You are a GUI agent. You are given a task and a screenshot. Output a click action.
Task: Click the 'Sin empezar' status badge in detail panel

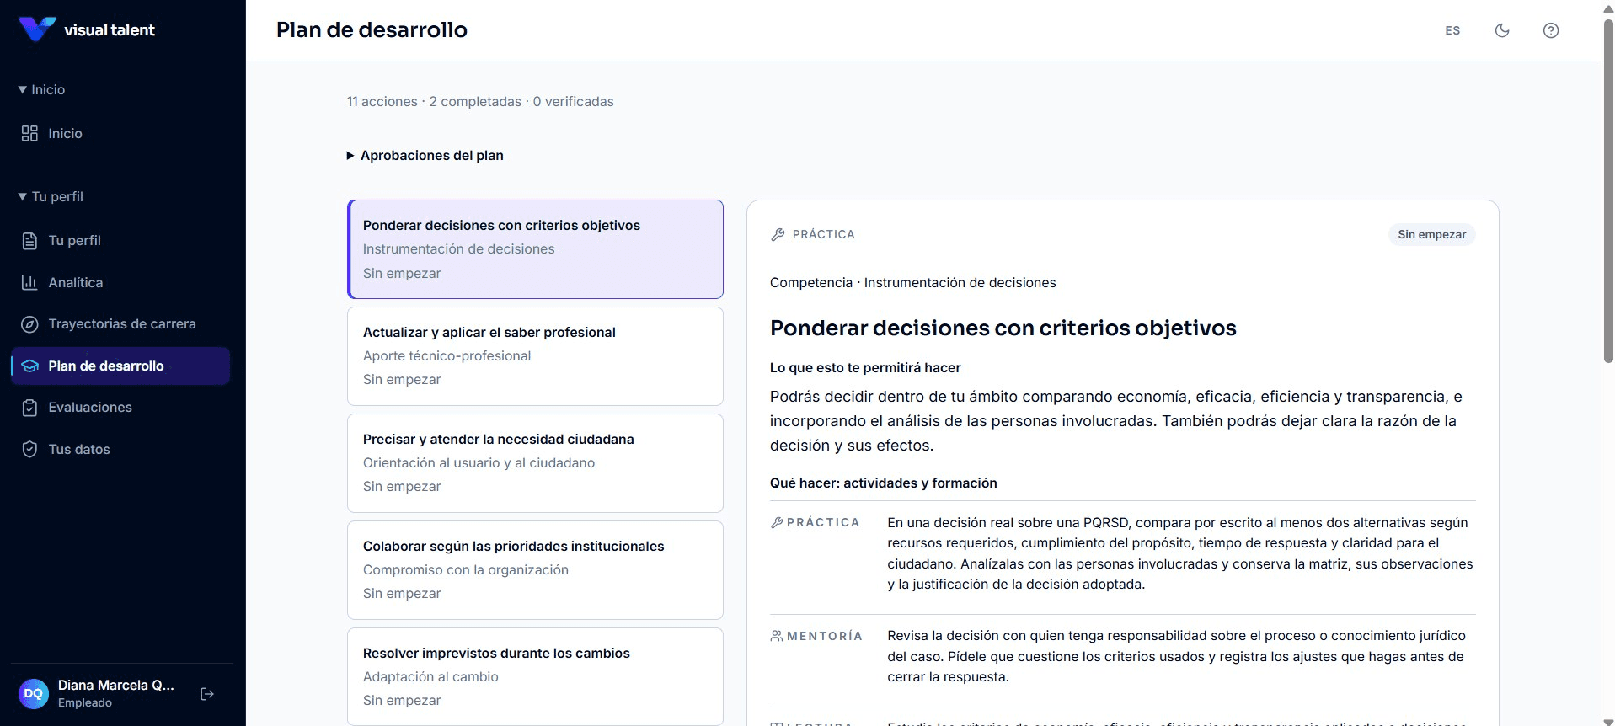click(1431, 234)
